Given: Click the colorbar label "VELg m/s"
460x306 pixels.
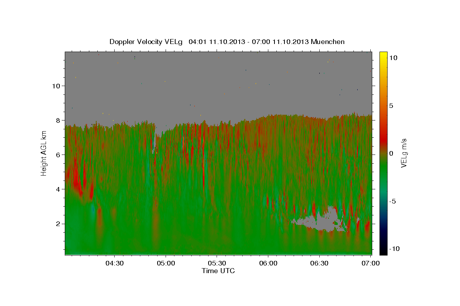Looking at the screenshot, I should [x=404, y=153].
